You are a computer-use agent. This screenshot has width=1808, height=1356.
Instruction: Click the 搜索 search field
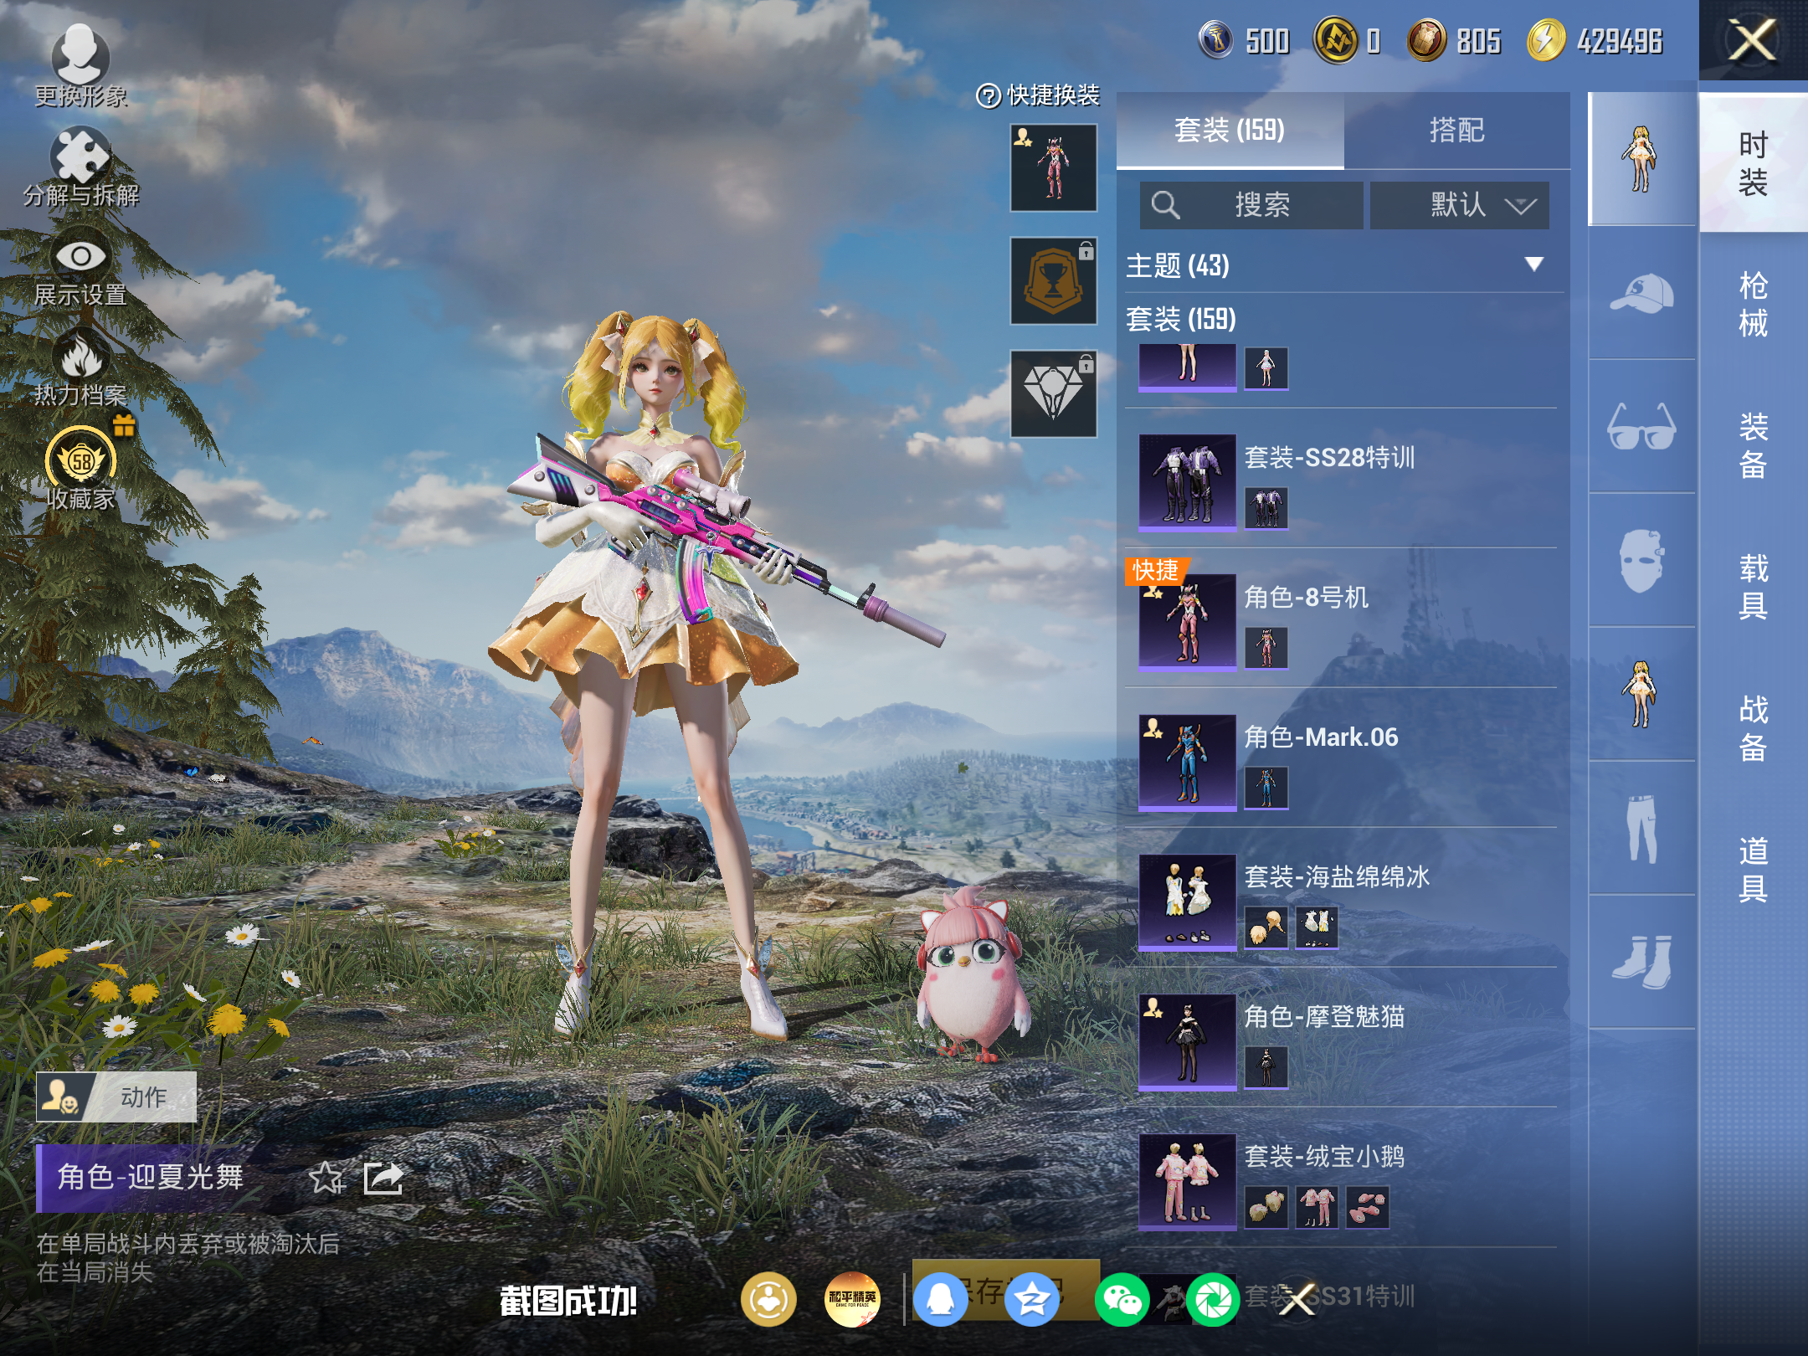(1251, 205)
